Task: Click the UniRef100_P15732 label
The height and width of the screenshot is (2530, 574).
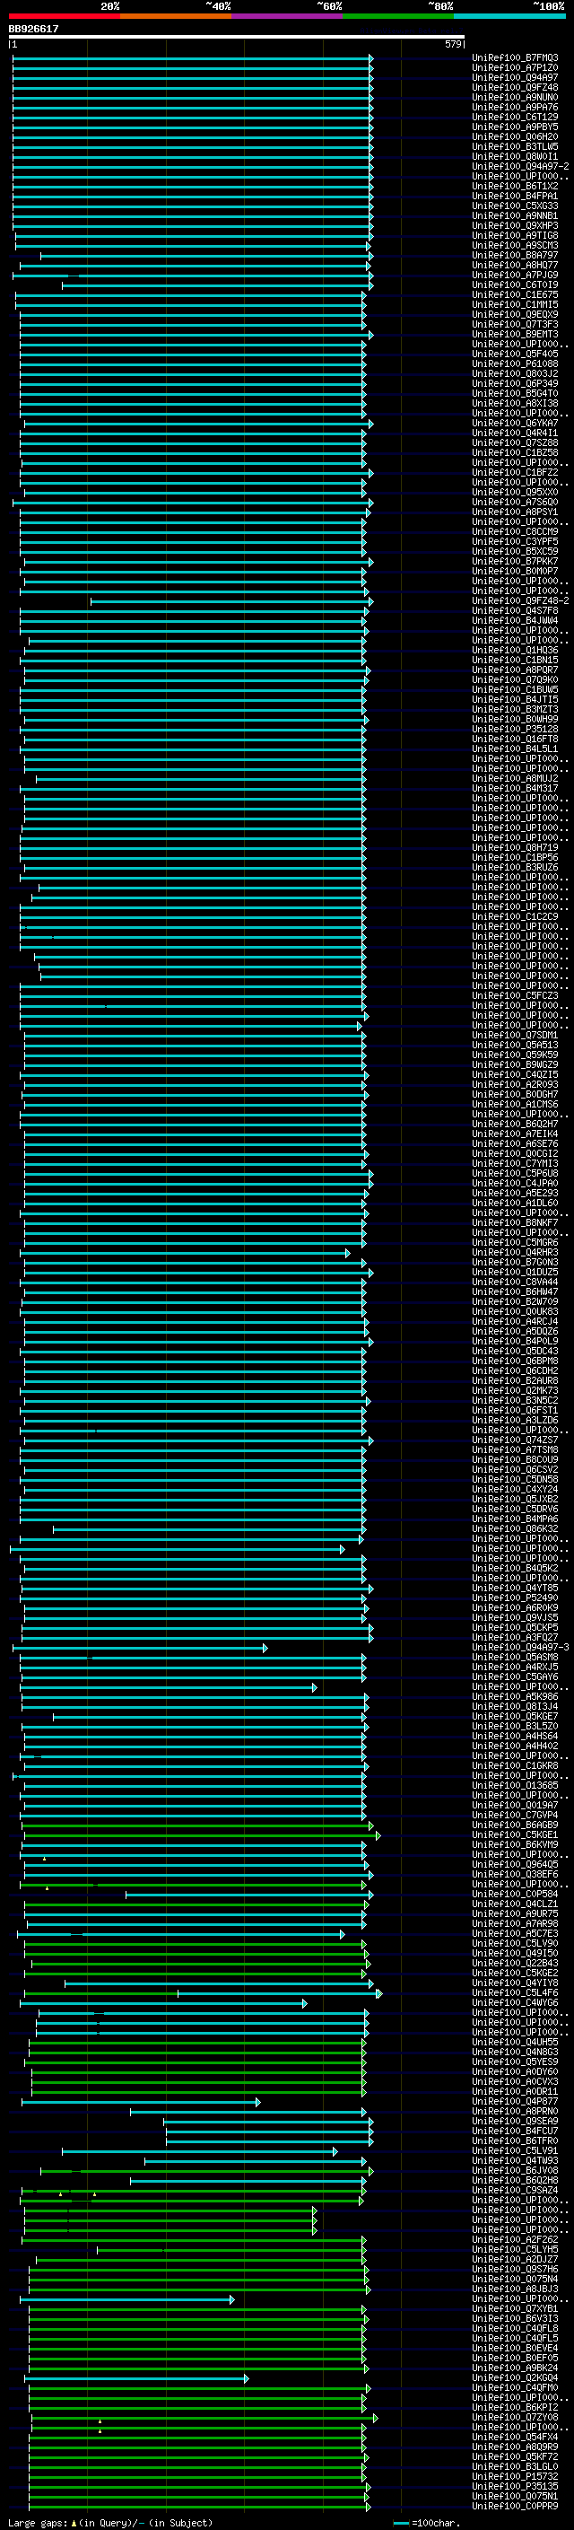Action: tap(514, 2475)
